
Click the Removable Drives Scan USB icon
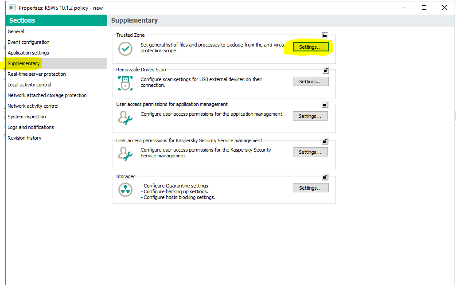coord(125,83)
